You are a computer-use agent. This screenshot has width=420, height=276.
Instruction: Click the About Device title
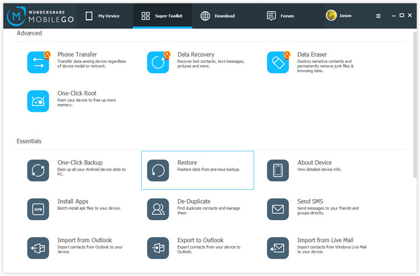point(314,162)
